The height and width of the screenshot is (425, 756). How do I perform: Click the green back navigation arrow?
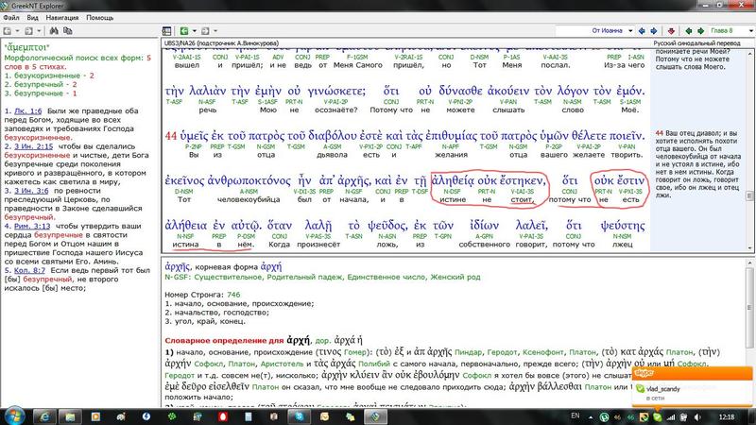tap(183, 31)
